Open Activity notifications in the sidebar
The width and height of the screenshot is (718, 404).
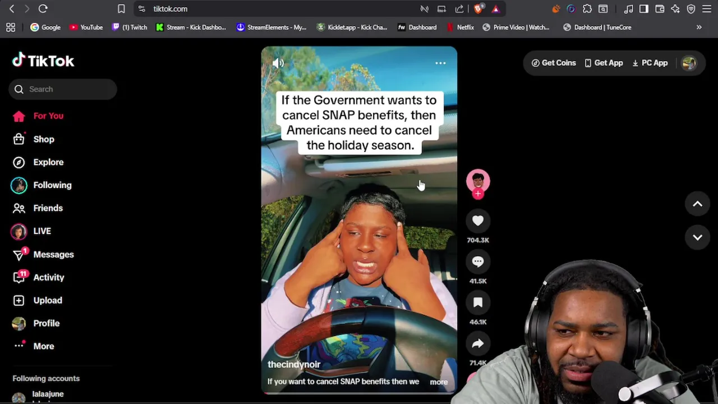(39, 277)
